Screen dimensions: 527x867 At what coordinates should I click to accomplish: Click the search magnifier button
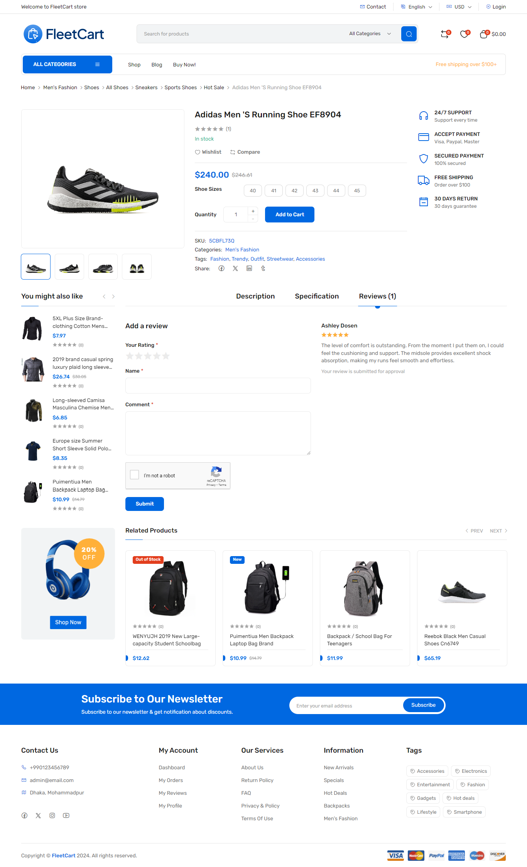coord(409,34)
